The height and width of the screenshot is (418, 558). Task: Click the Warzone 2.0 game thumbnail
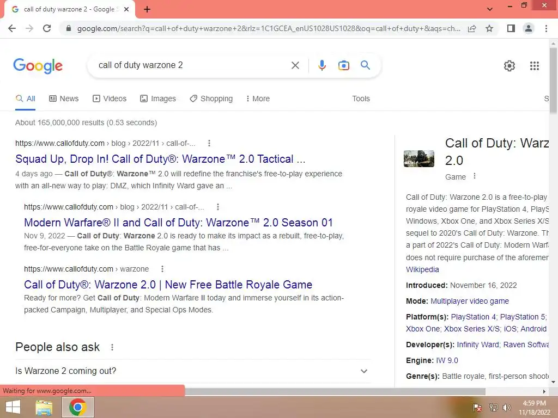(x=419, y=158)
